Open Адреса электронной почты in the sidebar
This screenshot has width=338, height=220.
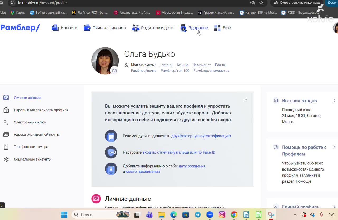tap(36, 135)
